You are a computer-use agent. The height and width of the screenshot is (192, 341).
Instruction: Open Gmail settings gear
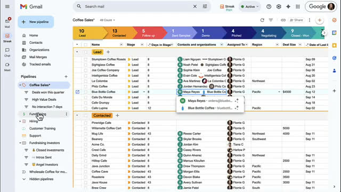tap(279, 6)
